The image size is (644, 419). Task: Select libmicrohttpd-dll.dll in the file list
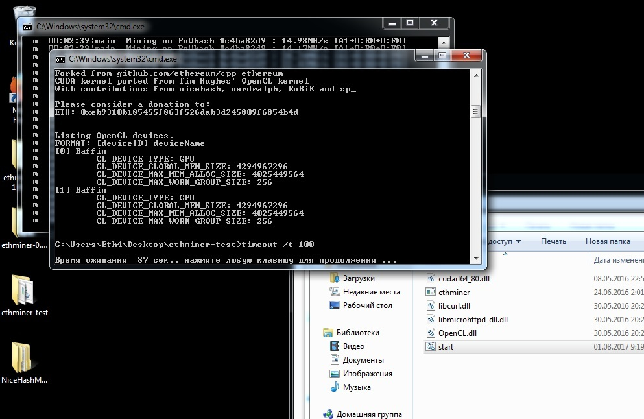[x=473, y=319]
